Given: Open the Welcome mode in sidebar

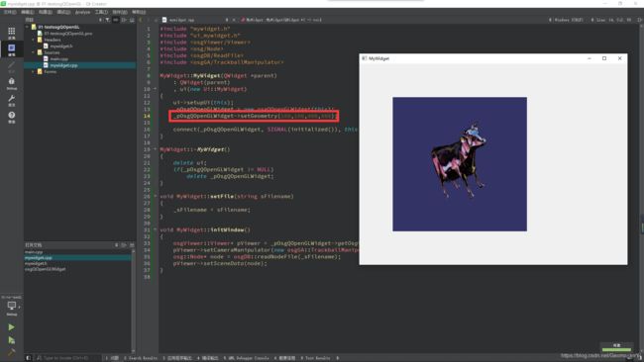Looking at the screenshot, I should (x=12, y=34).
